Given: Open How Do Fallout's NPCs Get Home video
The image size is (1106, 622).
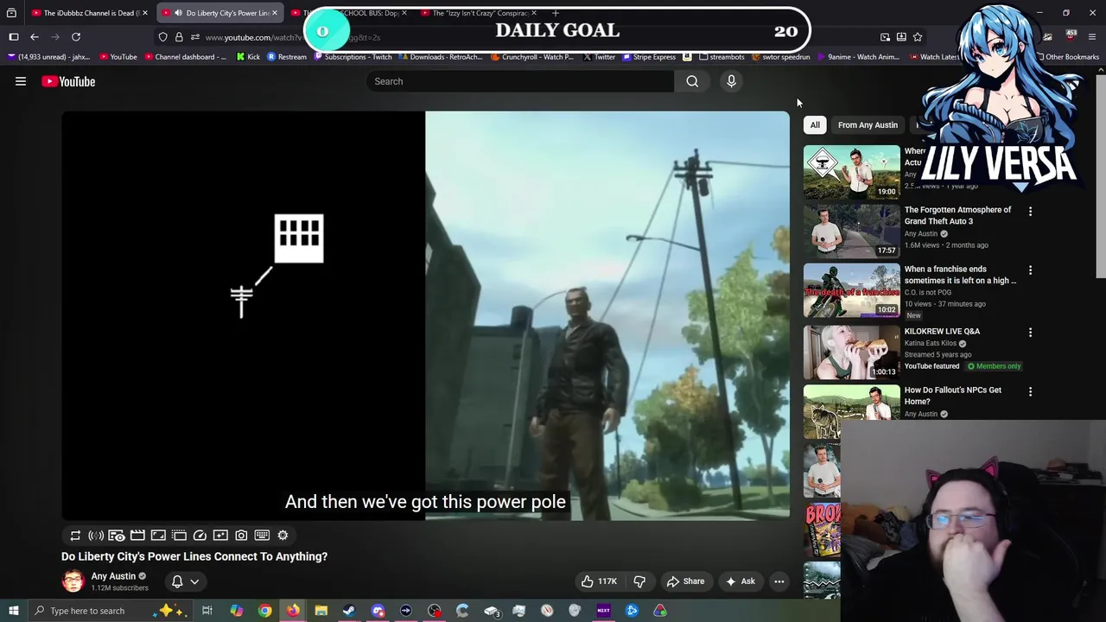Looking at the screenshot, I should pyautogui.click(x=953, y=396).
